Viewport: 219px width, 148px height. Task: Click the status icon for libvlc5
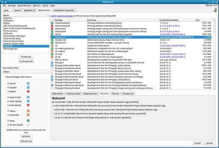[52, 34]
